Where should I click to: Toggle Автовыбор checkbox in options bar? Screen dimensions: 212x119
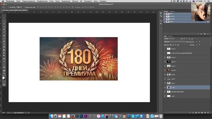(9, 7)
